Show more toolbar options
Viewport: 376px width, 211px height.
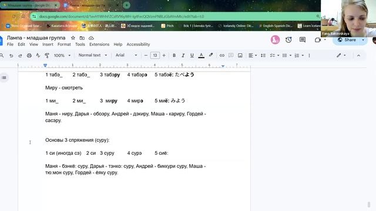[309, 56]
